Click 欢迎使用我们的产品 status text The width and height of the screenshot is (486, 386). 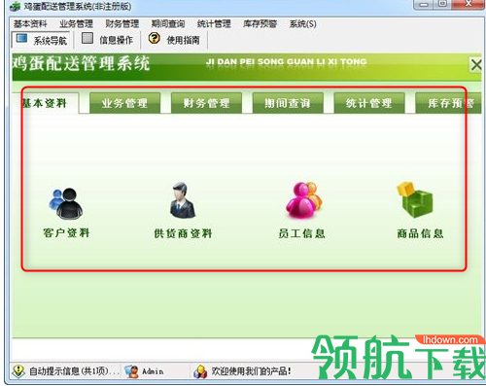[251, 371]
